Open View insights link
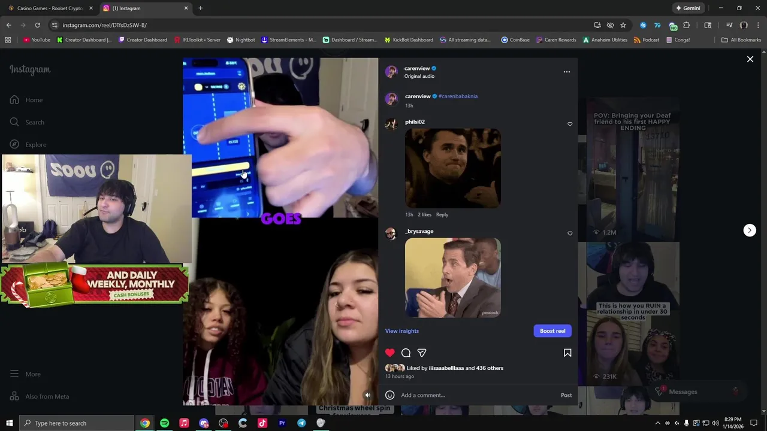 point(402,331)
